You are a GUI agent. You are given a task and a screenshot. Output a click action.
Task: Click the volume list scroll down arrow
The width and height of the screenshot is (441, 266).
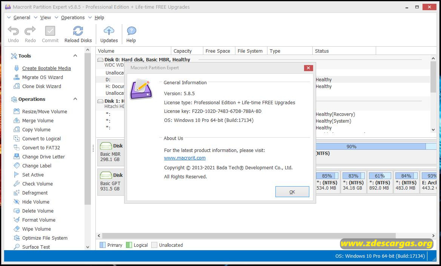coord(433,130)
